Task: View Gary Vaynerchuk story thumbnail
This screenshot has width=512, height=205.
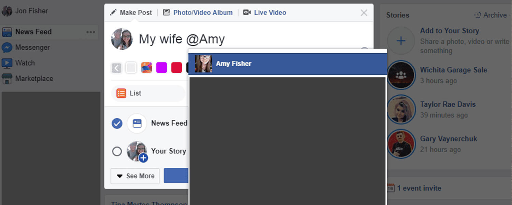Action: [401, 144]
